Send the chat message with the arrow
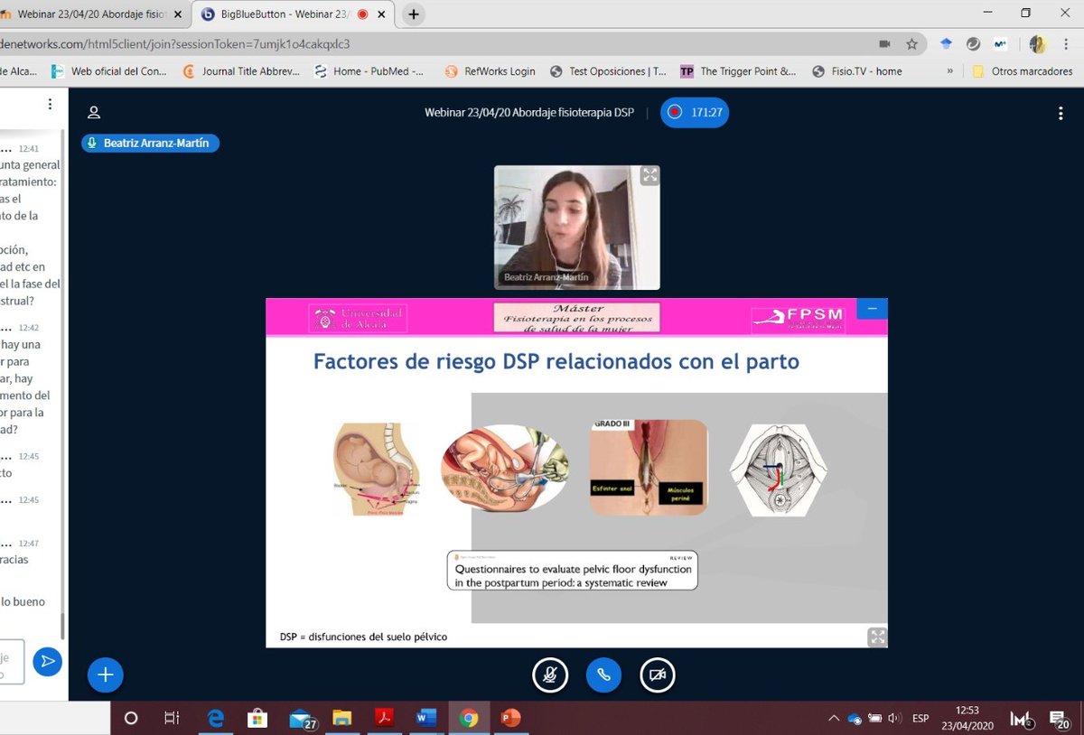Screen dimensions: 1084x735 coord(48,661)
